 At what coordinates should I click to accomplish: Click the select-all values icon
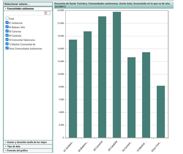[46, 13]
